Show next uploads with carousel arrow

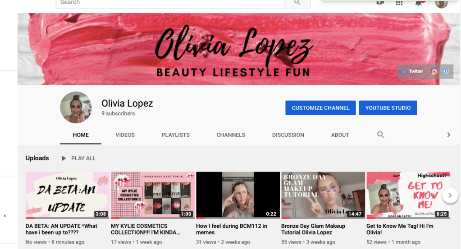pyautogui.click(x=450, y=195)
